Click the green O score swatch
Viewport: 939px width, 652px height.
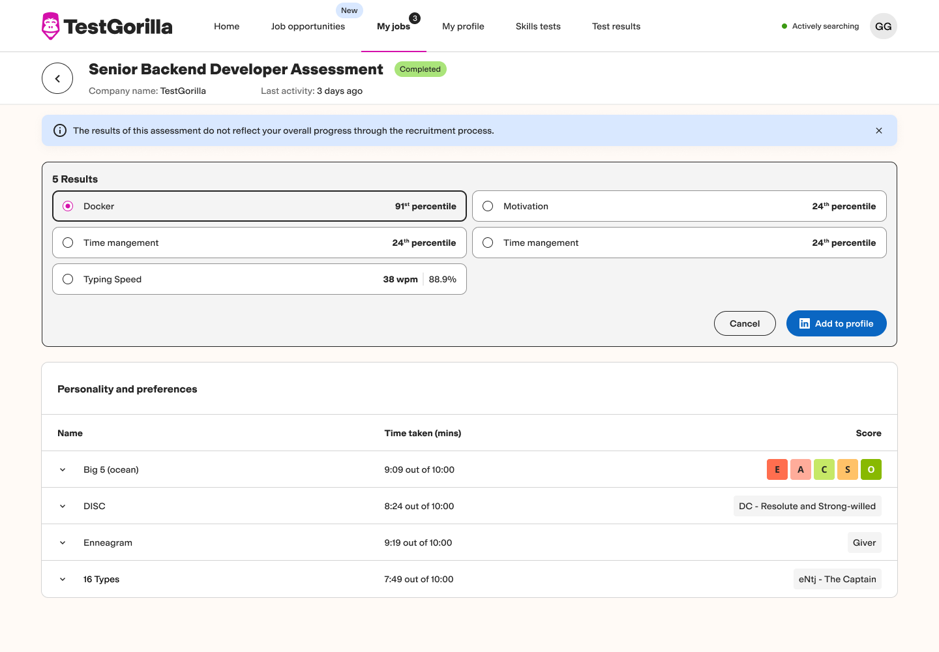point(871,469)
